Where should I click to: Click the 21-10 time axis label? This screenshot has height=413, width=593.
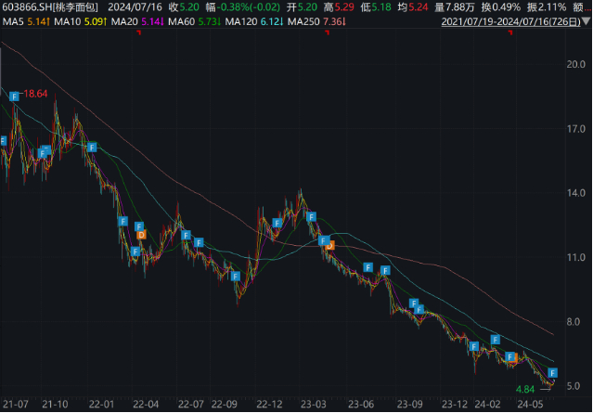coord(55,405)
